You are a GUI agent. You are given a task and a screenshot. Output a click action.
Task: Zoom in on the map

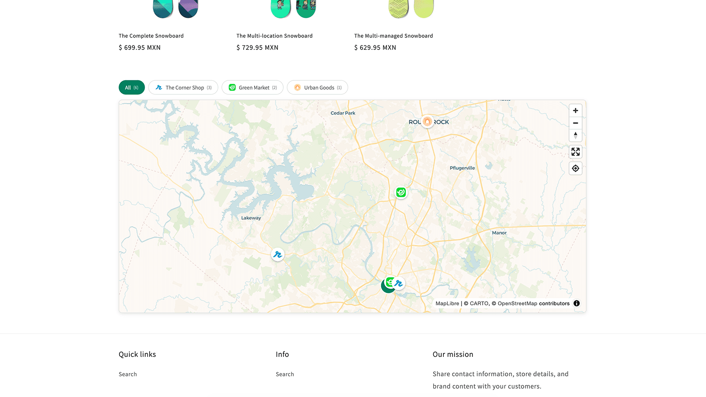[575, 111]
